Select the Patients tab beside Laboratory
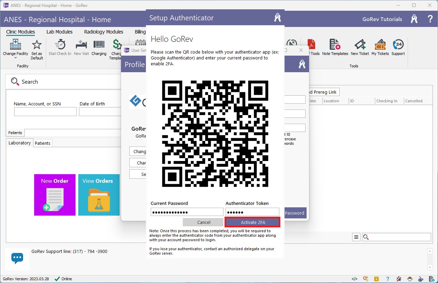 point(43,143)
